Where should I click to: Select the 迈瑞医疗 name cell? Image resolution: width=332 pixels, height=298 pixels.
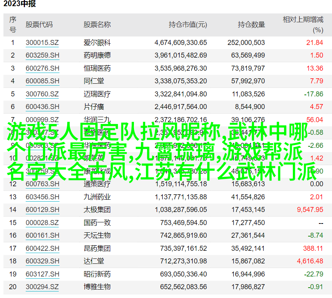[97, 94]
